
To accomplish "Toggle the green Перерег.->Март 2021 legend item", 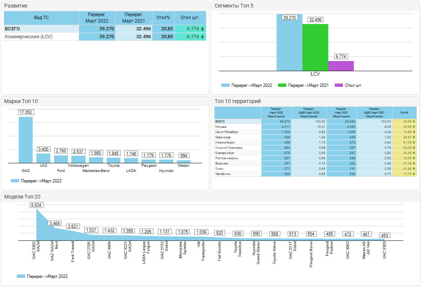I will pyautogui.click(x=303, y=85).
